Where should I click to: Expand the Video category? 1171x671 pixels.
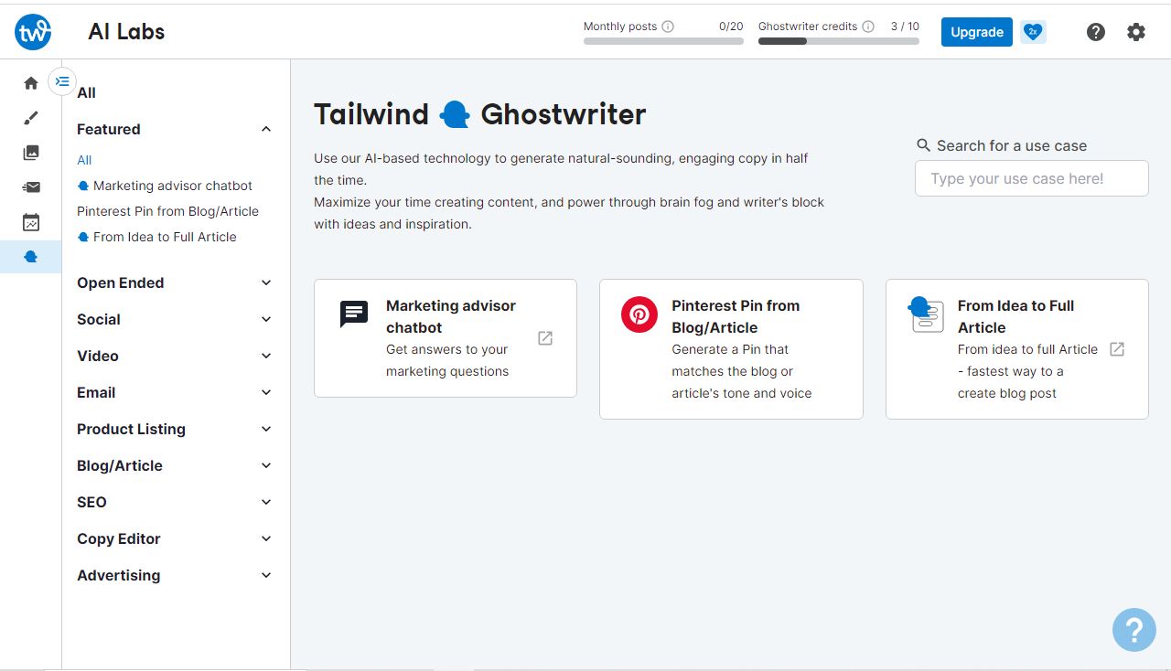(x=266, y=356)
